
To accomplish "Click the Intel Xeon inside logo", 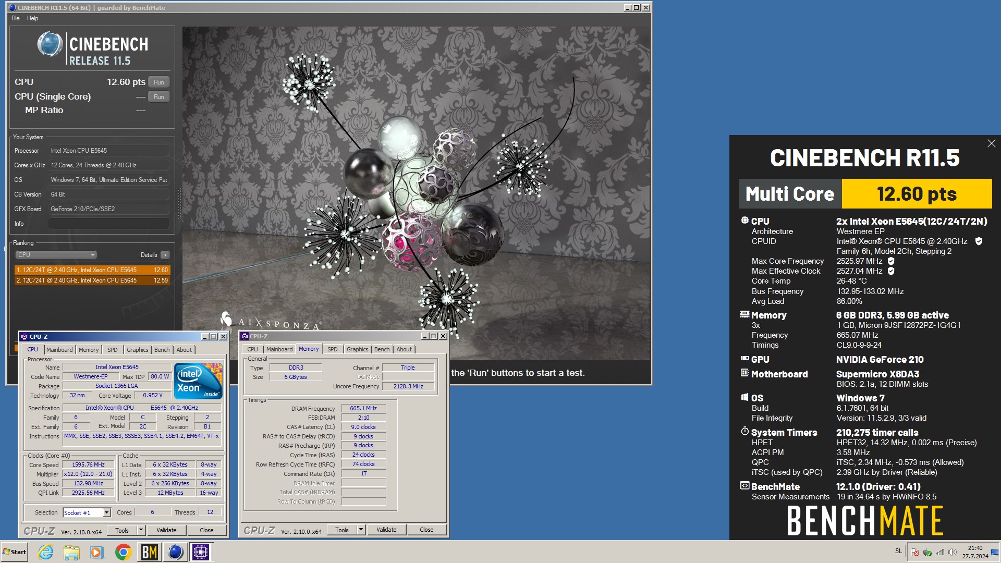I will (x=198, y=381).
